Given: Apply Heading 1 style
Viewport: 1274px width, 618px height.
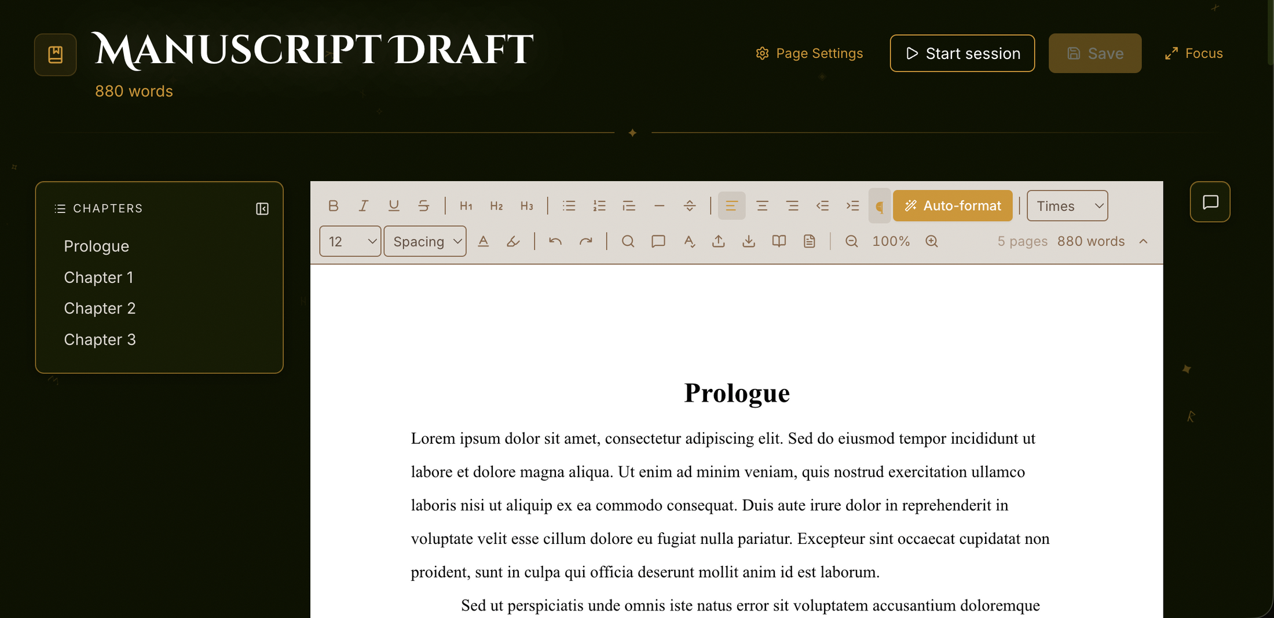Looking at the screenshot, I should click(x=466, y=206).
